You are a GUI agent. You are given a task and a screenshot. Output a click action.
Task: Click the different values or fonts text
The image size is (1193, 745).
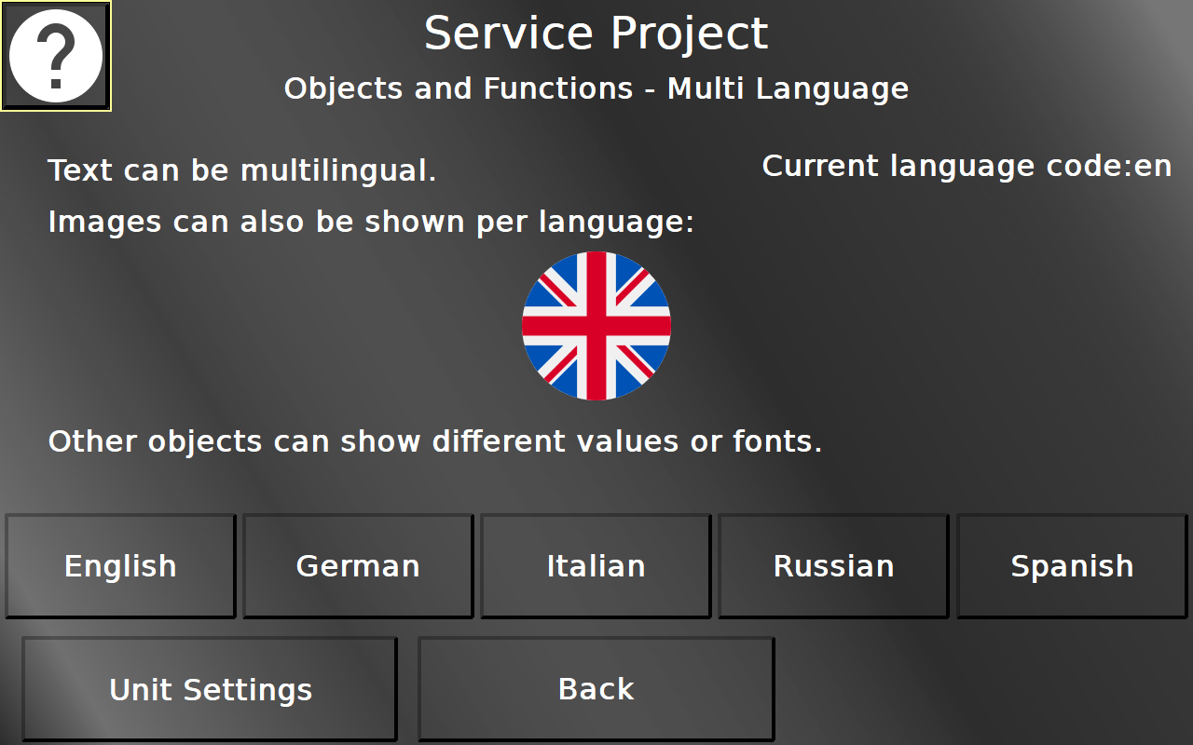point(434,441)
